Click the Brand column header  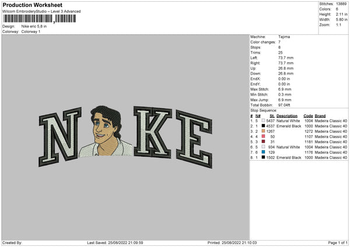[320, 116]
